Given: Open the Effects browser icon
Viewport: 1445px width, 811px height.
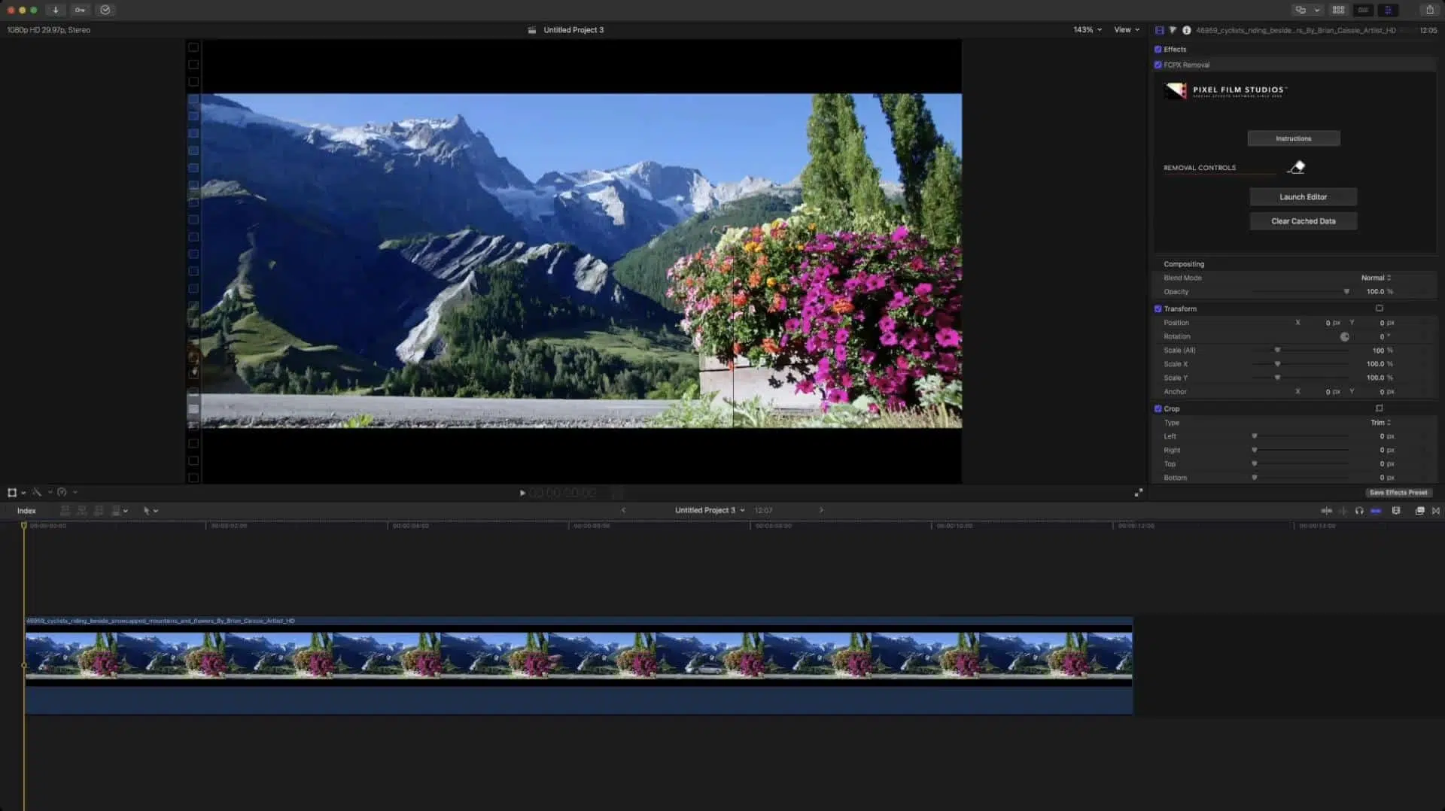Looking at the screenshot, I should 1420,511.
